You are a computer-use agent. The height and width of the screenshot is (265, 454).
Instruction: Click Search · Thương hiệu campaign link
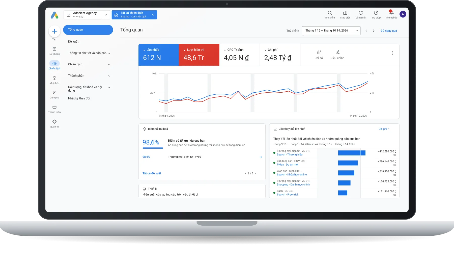pos(290,155)
